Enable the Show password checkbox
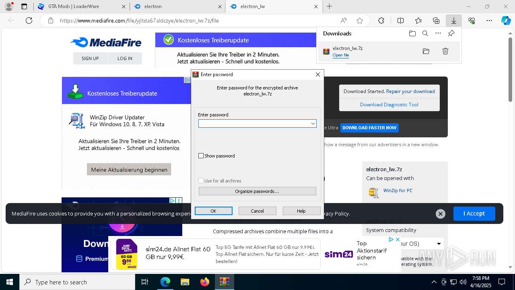 [201, 156]
